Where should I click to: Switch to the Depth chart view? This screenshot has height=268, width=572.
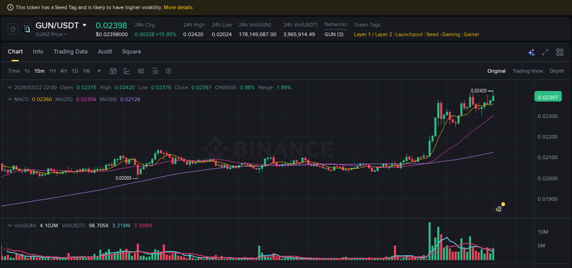pyautogui.click(x=557, y=71)
